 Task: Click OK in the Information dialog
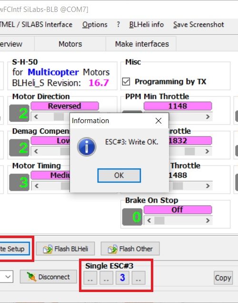click(119, 176)
